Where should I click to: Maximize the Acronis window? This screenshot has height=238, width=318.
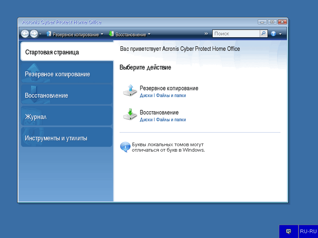coord(272,22)
